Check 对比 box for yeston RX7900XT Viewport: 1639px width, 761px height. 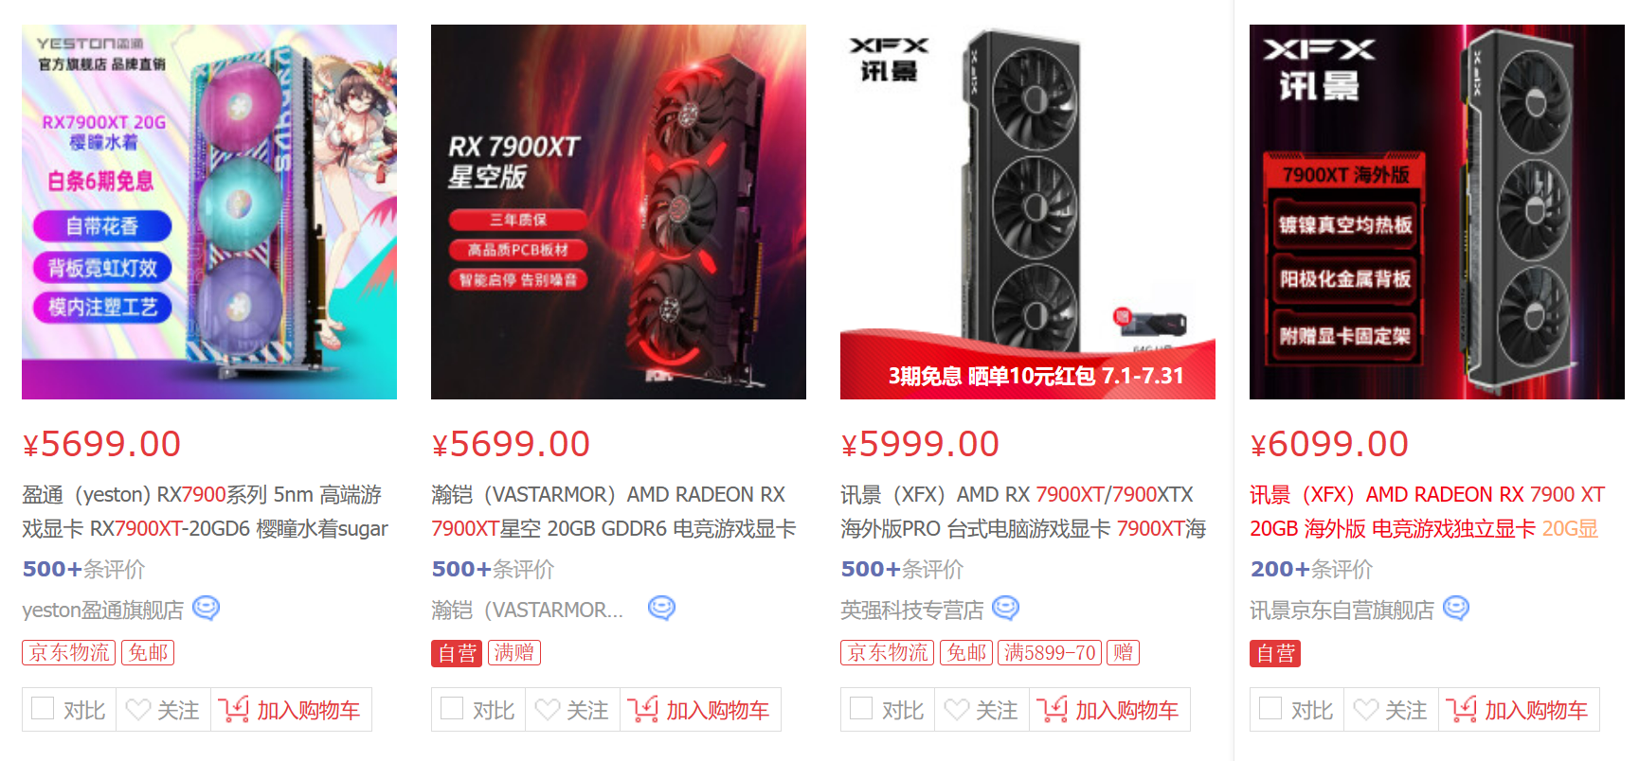point(43,709)
